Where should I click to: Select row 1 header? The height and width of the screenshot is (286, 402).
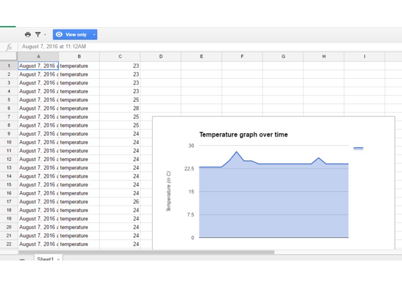point(9,66)
